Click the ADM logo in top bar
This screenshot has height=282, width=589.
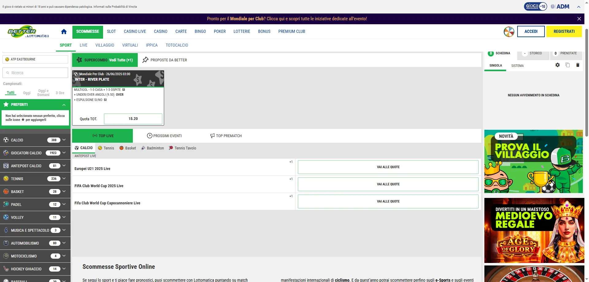(560, 6)
